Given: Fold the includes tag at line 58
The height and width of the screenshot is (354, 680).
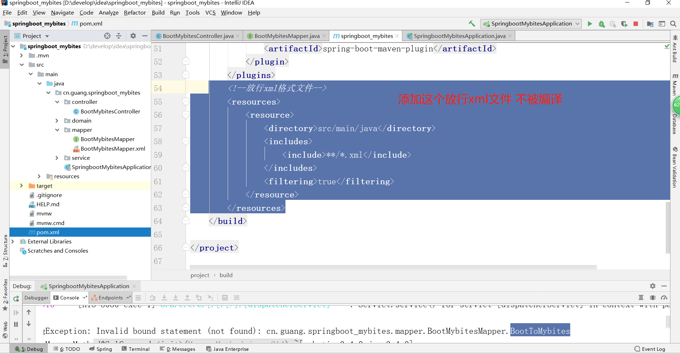Looking at the screenshot, I should coord(186,142).
